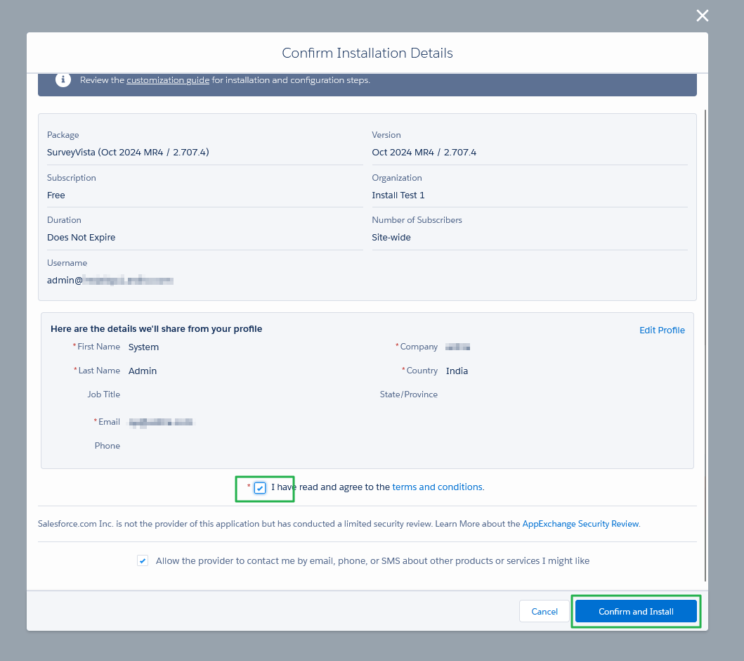The image size is (744, 661).
Task: Click the Edit Profile link
Action: click(661, 330)
